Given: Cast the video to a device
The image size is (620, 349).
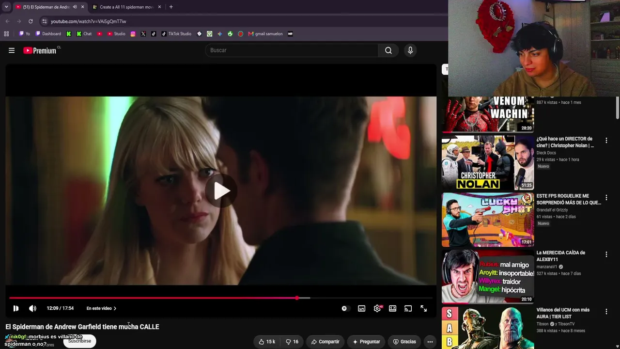Looking at the screenshot, I should coord(408,308).
